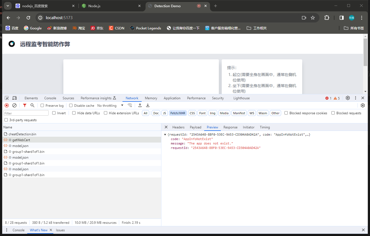Screen dimensions: 370x236
Task: Open the No throttling dropdown
Action: pyautogui.click(x=110, y=105)
